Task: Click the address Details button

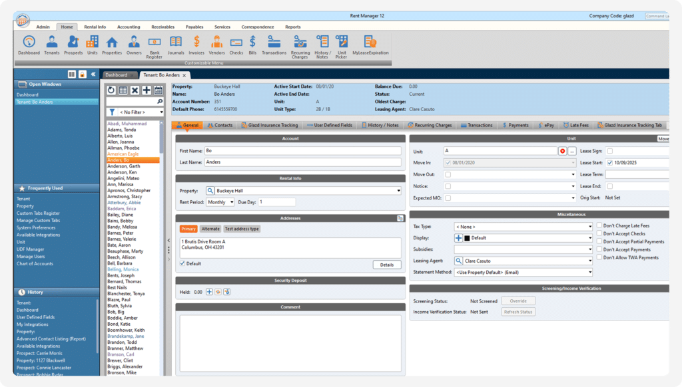Action: pyautogui.click(x=387, y=265)
